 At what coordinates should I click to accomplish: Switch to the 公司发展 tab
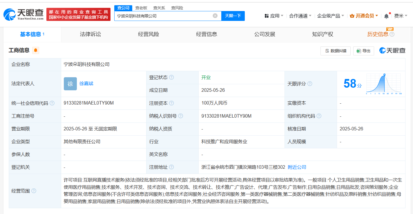point(265,34)
